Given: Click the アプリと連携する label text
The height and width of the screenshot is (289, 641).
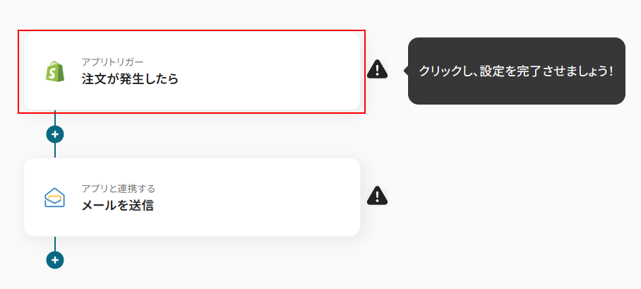Looking at the screenshot, I should pyautogui.click(x=118, y=189).
